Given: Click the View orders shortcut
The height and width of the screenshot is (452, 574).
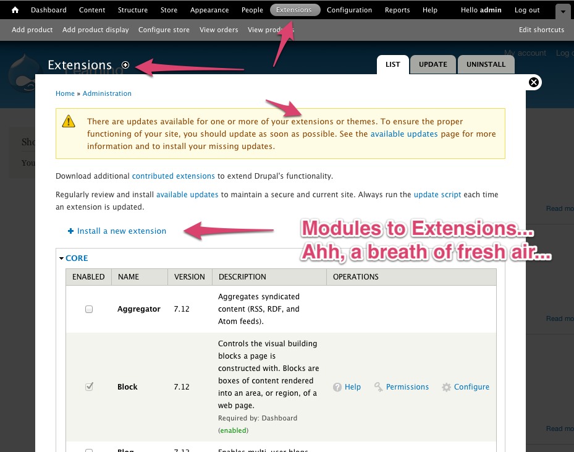Looking at the screenshot, I should 219,30.
